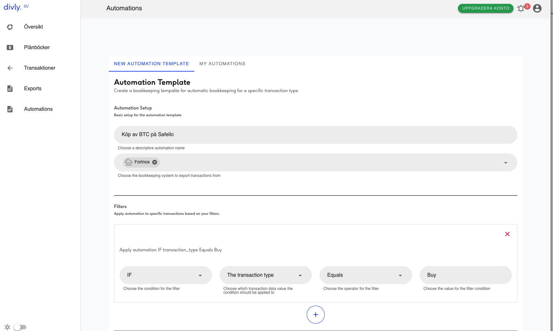Viewport: 553px width, 331px height.
Task: Toggle the dark mode switch
Action: coord(20,327)
